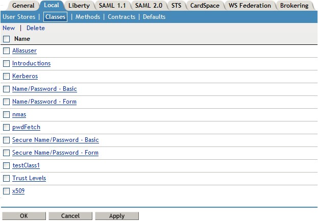Switch to the Brokering tab
Screen dimensions: 318x221
point(294,6)
